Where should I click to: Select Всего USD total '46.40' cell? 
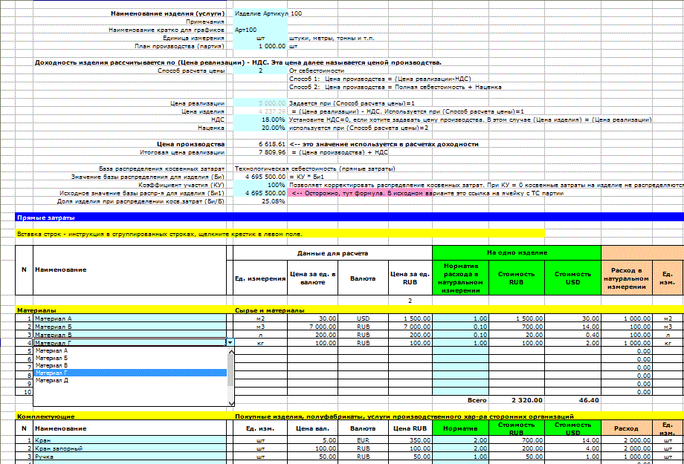572,400
